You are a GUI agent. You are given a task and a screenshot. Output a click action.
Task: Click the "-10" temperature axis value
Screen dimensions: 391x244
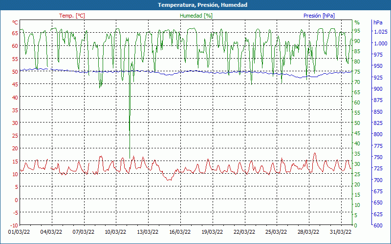pyautogui.click(x=14, y=225)
